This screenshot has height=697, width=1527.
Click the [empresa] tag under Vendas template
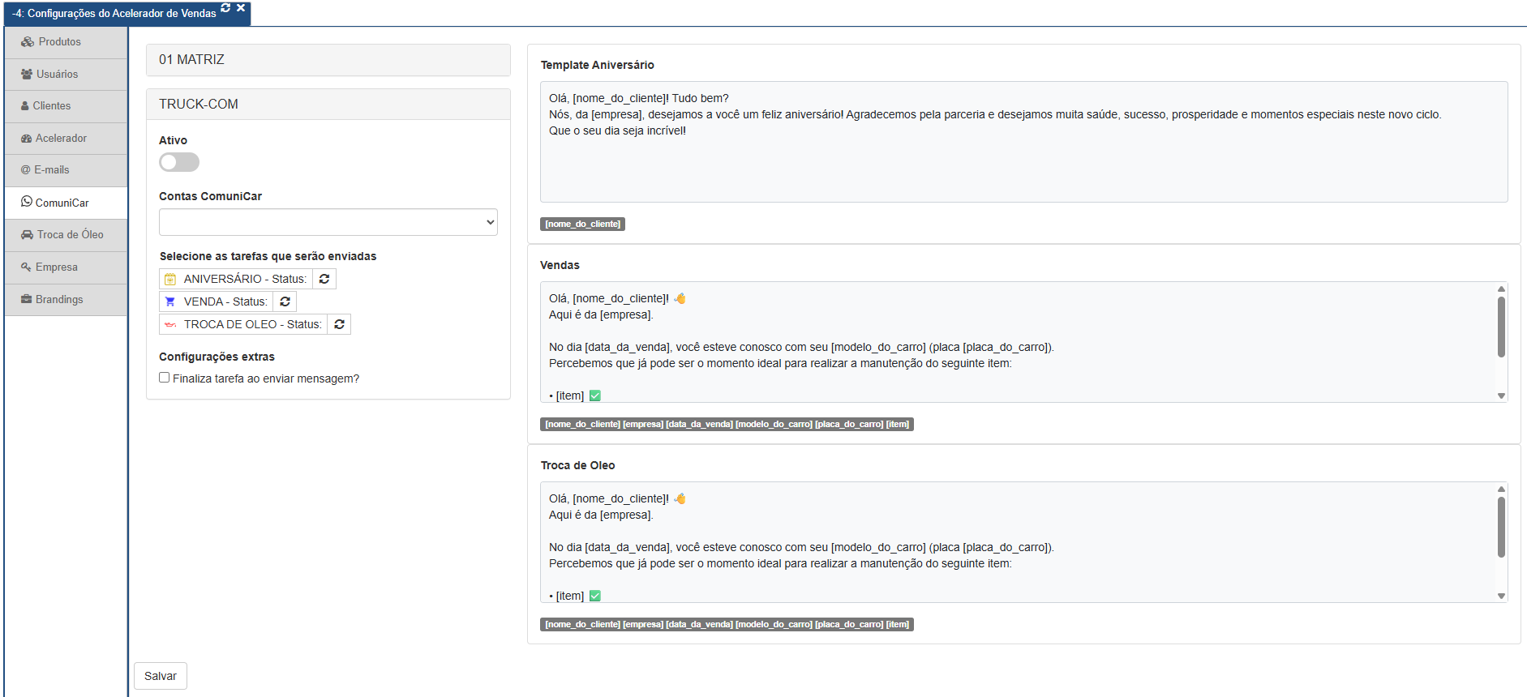click(x=643, y=424)
